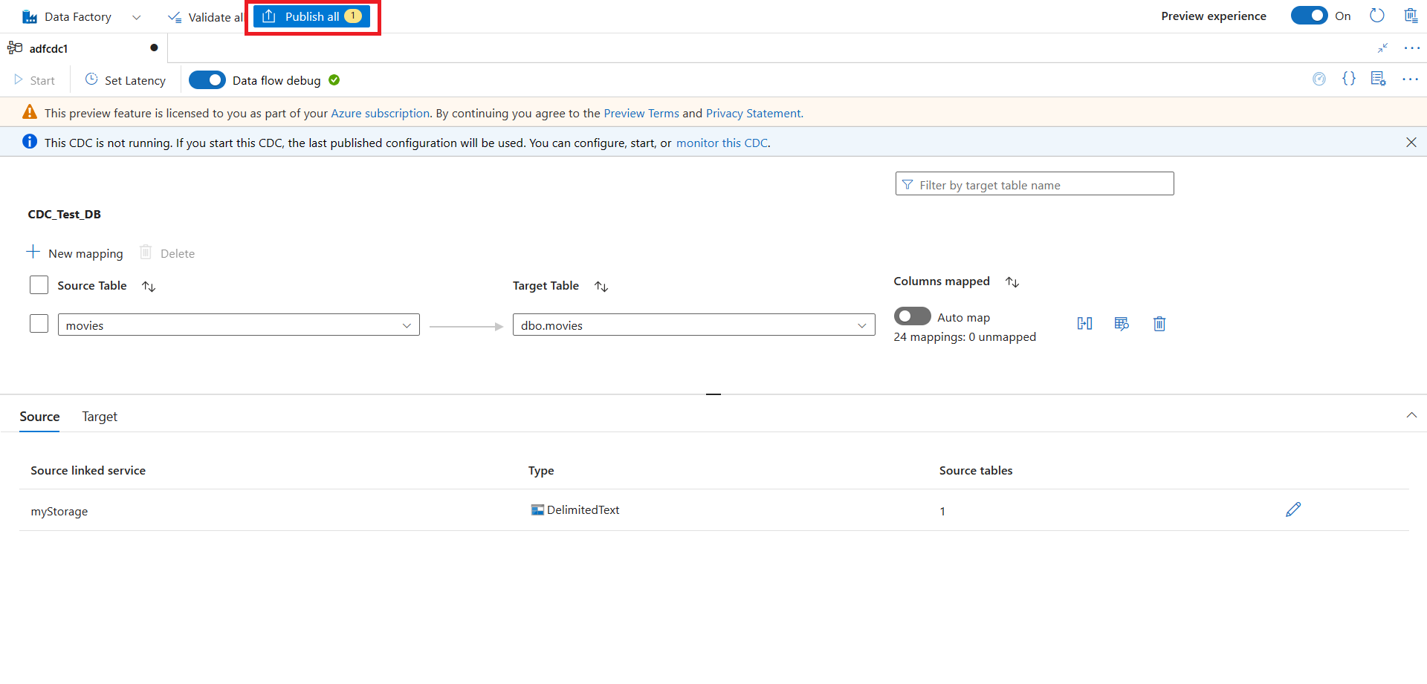Screen dimensions: 1427x684
Task: Sort by Target Table arrows
Action: [601, 286]
